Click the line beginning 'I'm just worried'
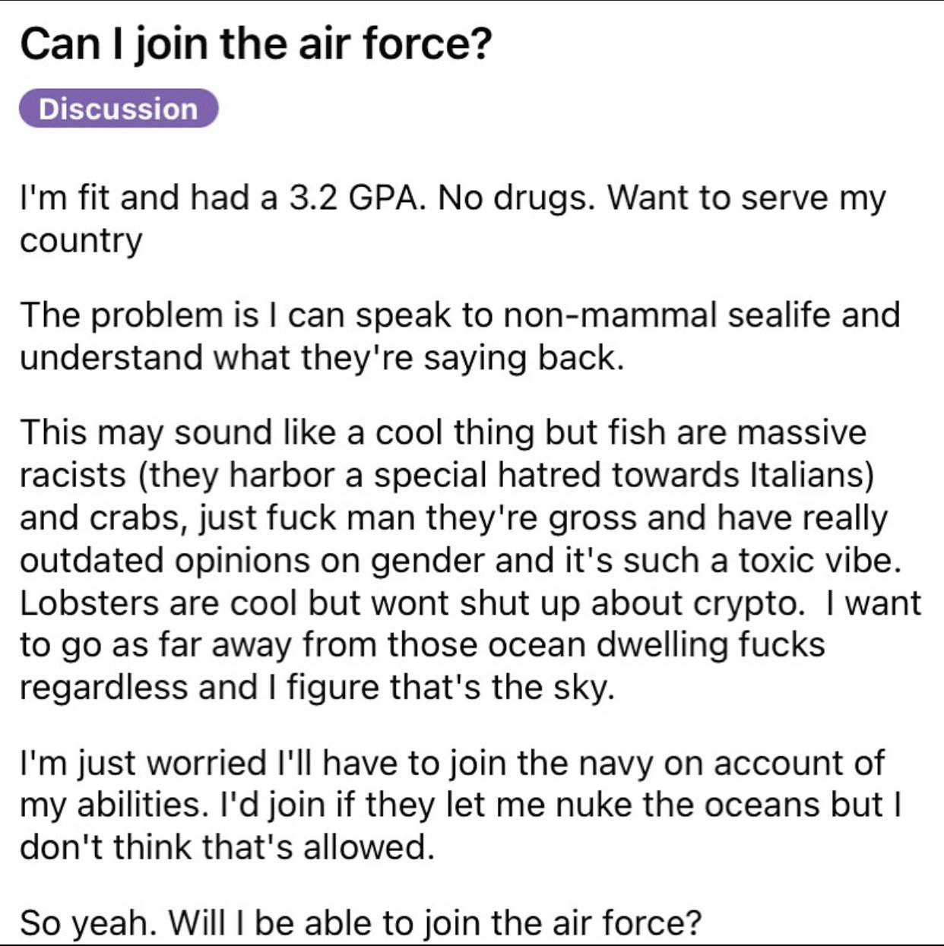 coord(452,763)
